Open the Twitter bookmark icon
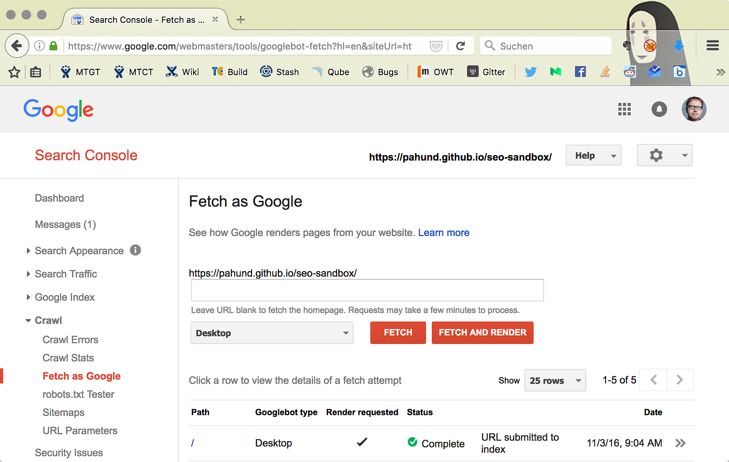729x462 pixels. tap(530, 72)
